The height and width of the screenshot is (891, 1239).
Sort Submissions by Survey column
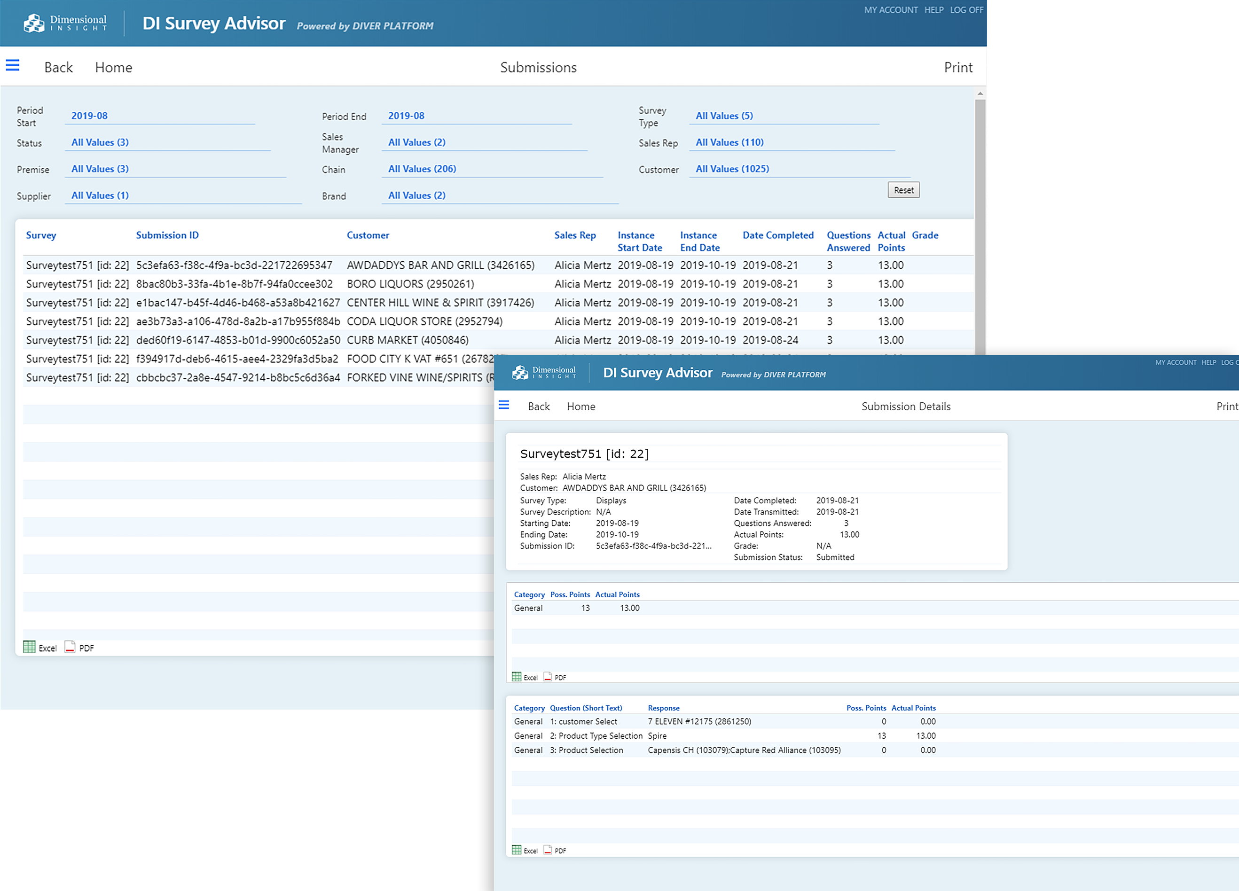click(x=41, y=235)
